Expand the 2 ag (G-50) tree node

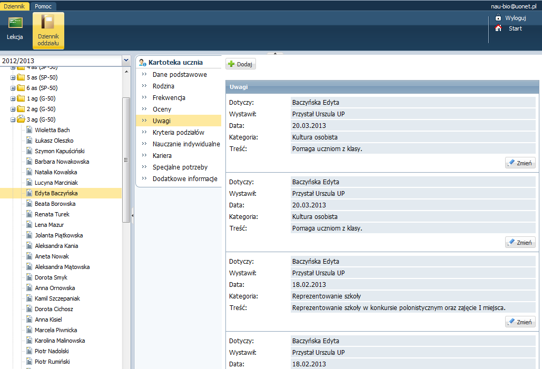pyautogui.click(x=13, y=109)
